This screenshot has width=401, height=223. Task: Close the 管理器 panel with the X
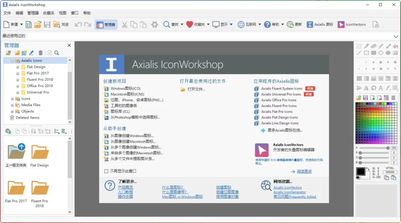tap(69, 45)
